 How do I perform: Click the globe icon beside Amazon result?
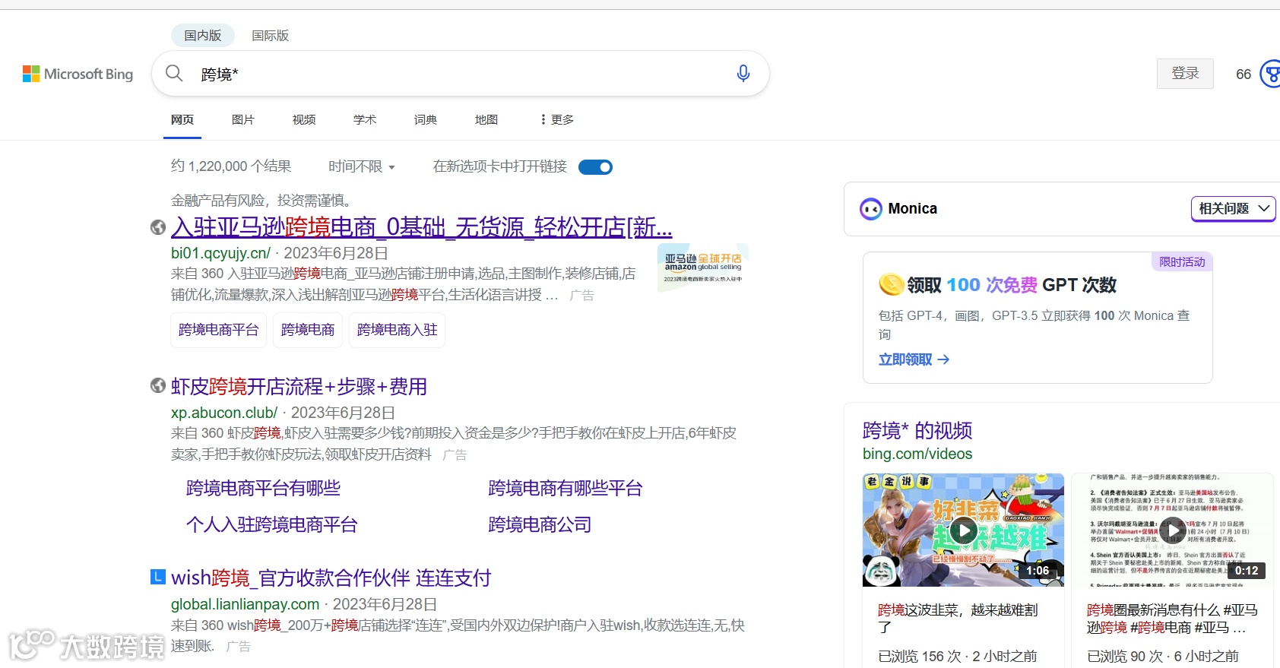coord(158,227)
